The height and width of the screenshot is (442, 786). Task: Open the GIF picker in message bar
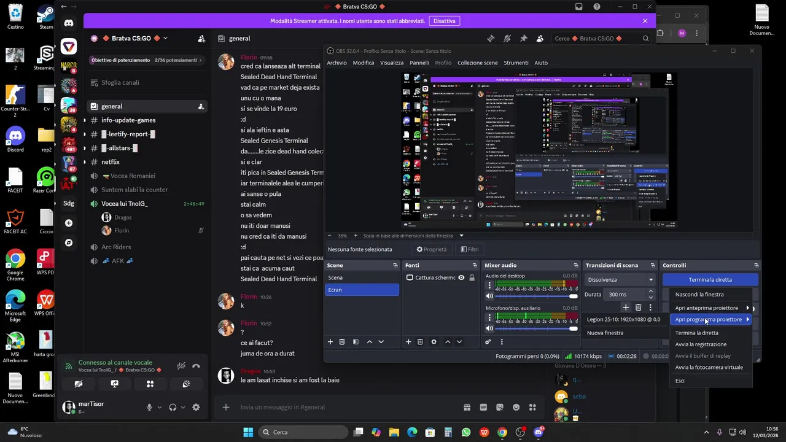(483, 407)
